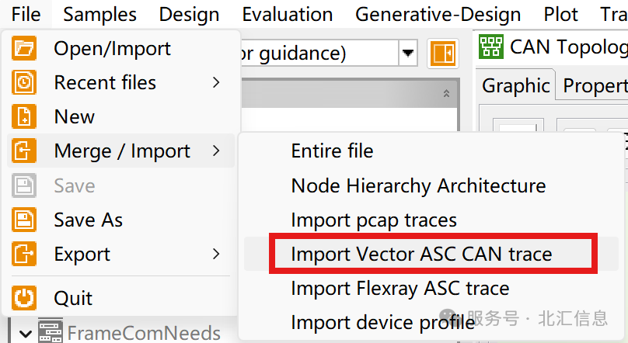Click the Quit power icon
Screen dimensions: 628x343
(24, 298)
